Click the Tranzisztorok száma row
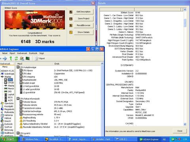 pyautogui.click(x=41, y=108)
